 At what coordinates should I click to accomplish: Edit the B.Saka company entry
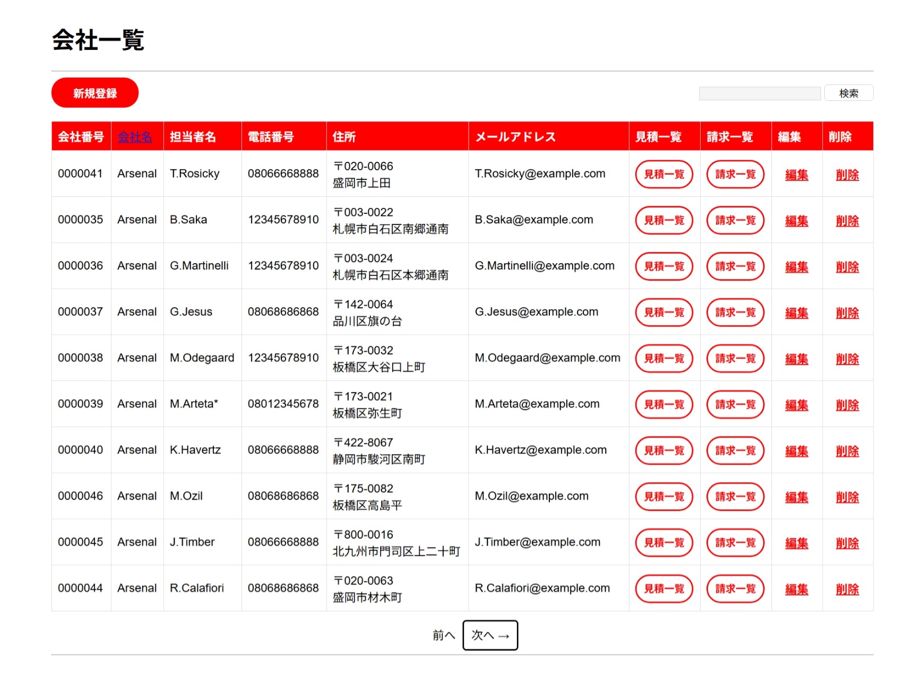click(x=796, y=221)
